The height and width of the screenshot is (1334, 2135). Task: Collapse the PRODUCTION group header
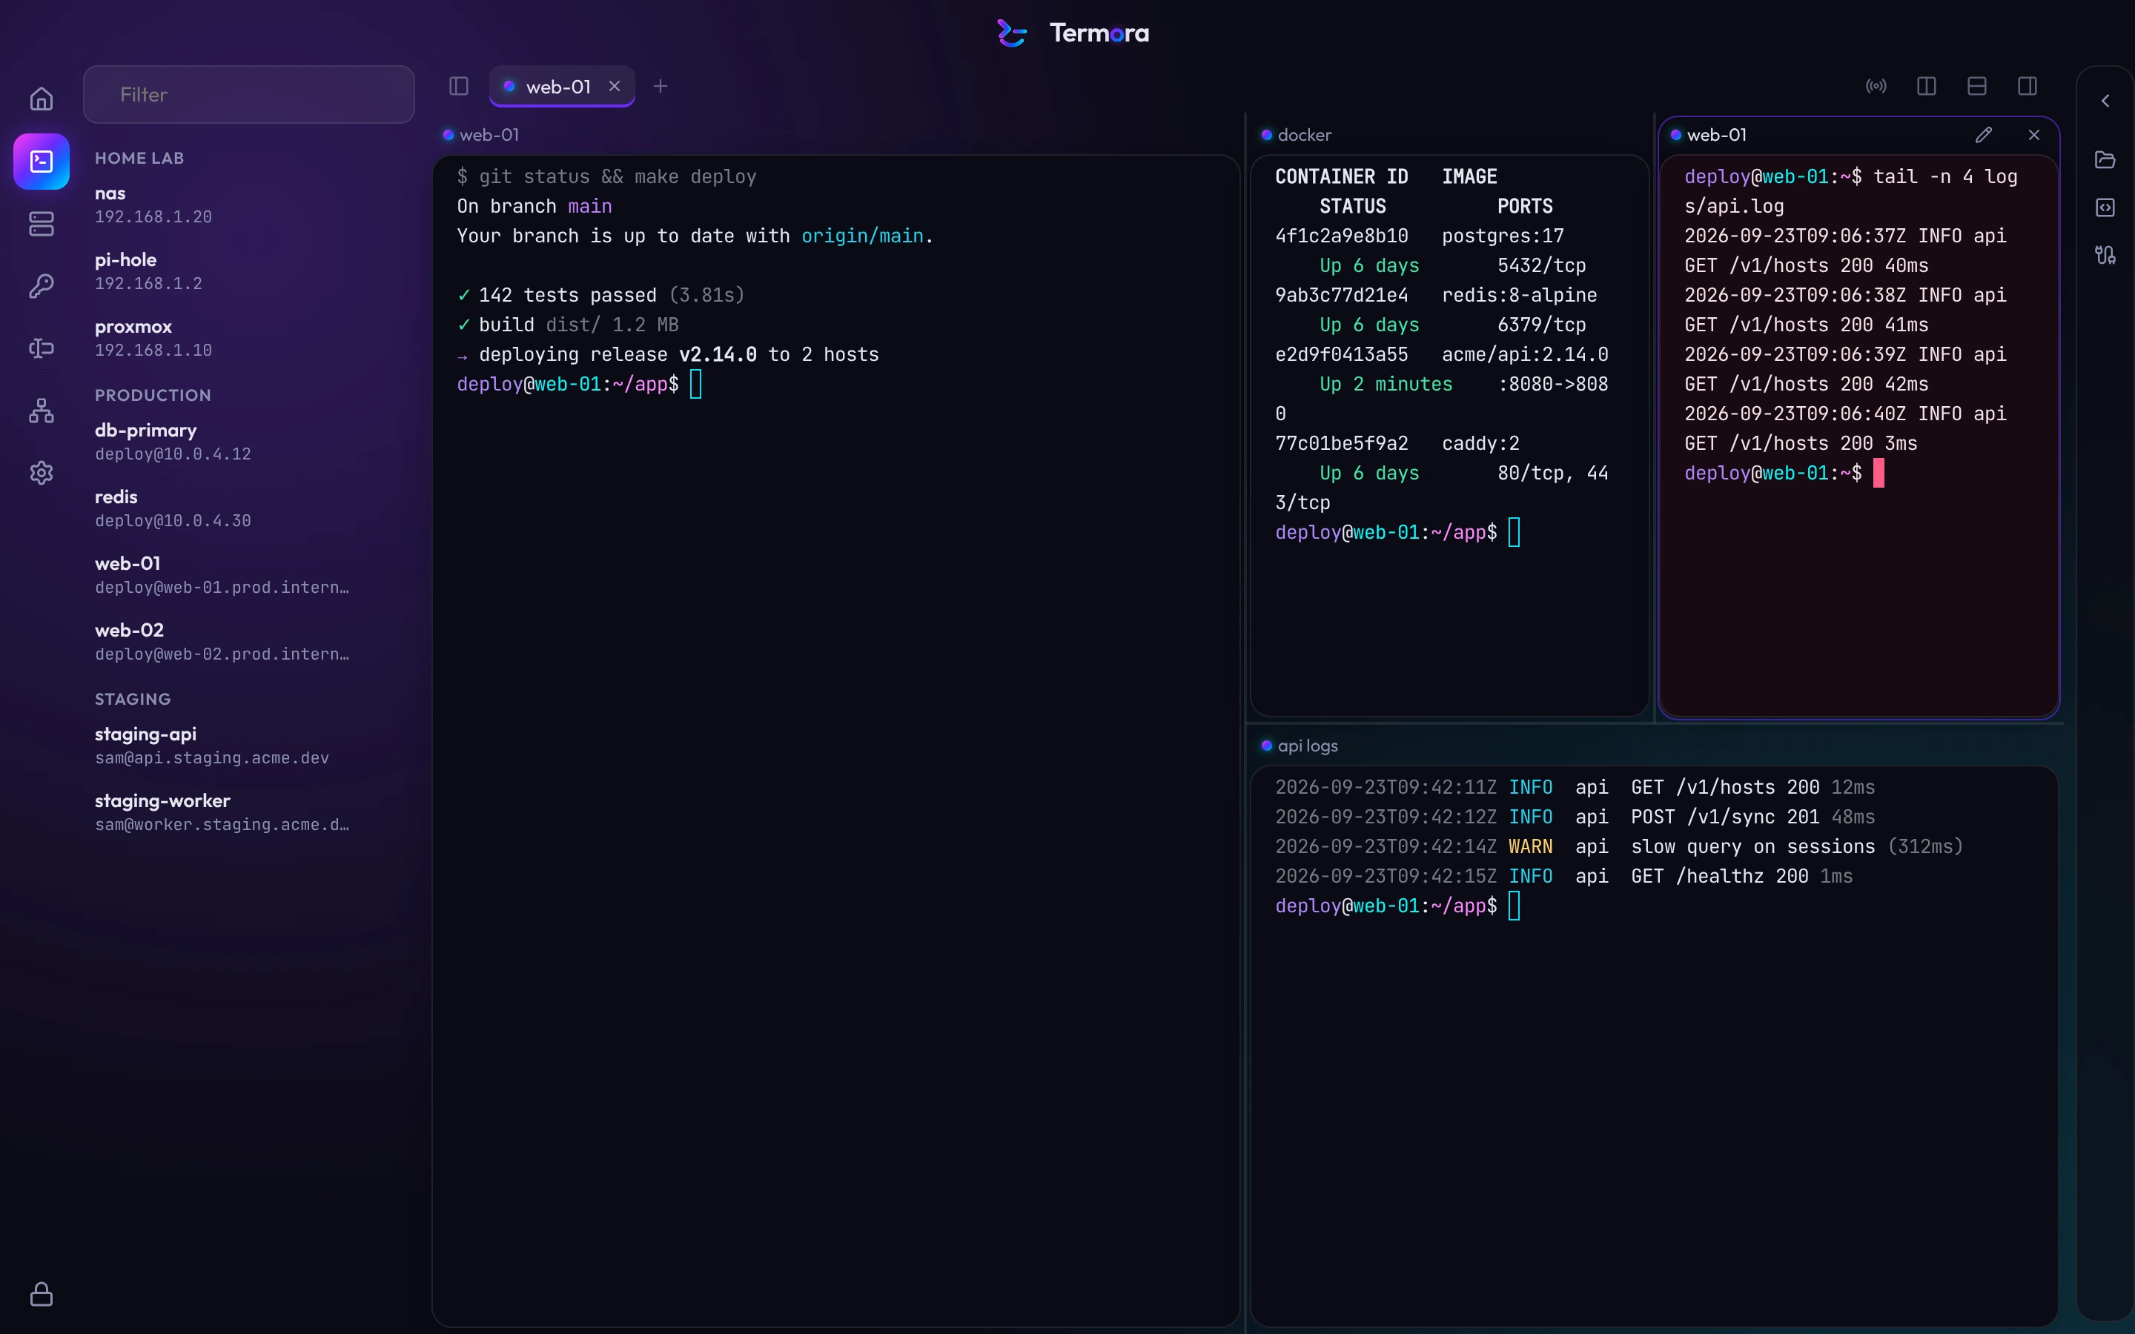click(x=153, y=395)
